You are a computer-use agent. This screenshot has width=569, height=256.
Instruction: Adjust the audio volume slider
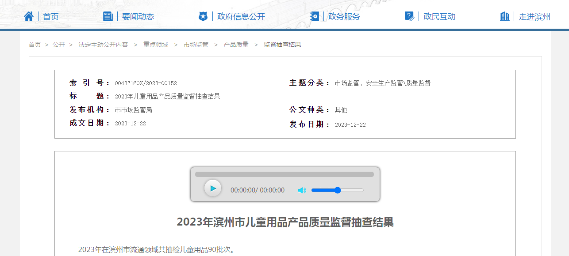coord(338,190)
